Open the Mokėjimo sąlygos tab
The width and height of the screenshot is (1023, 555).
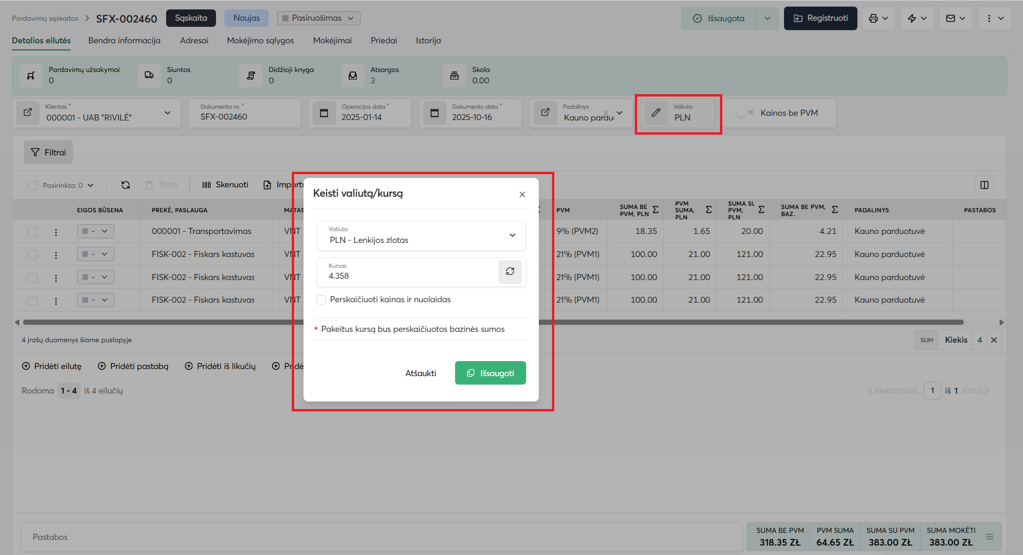(260, 40)
